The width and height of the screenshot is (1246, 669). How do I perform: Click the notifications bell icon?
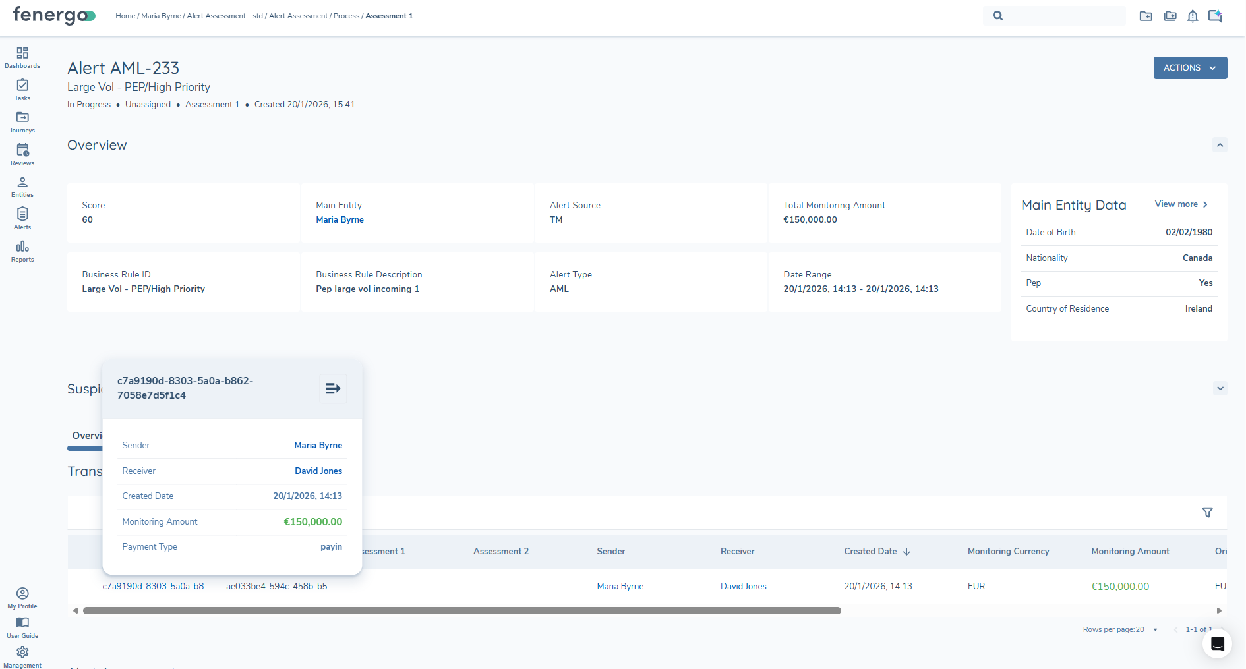(1193, 15)
